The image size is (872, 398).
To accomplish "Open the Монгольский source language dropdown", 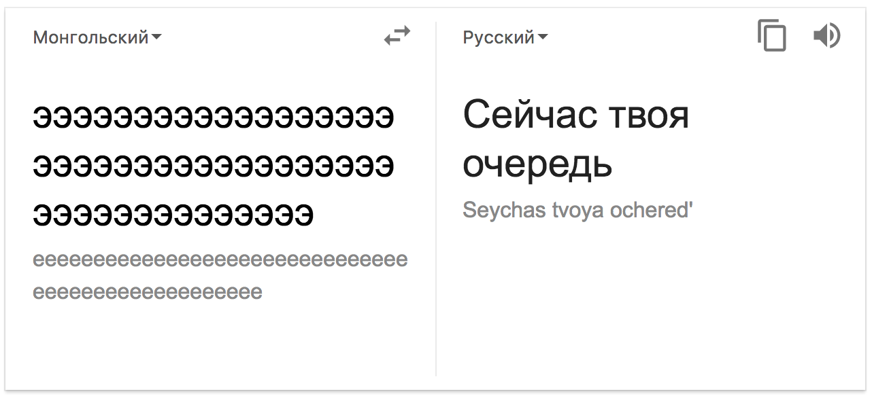I will (90, 37).
